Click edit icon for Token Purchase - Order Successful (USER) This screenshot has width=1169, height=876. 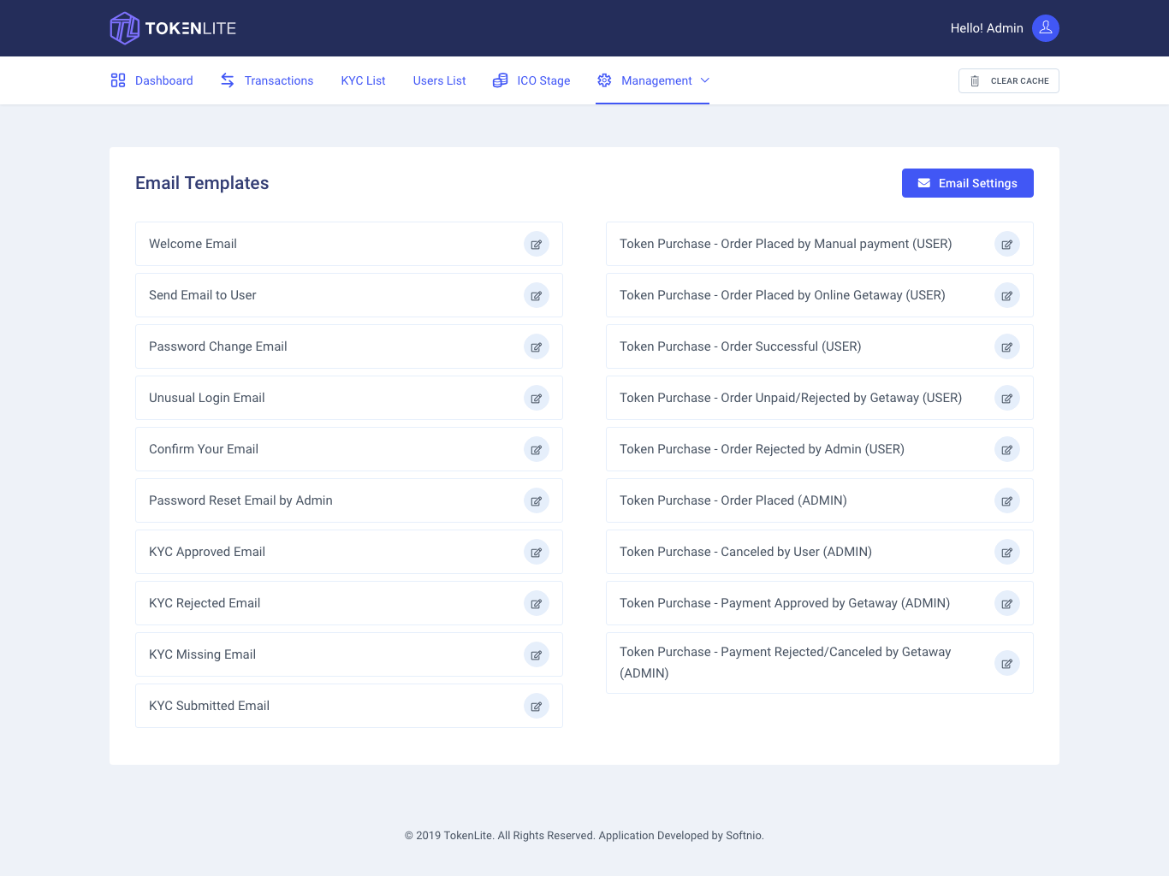[1007, 346]
